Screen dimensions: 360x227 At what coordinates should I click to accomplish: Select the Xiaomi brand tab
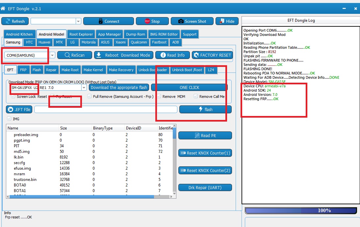click(x=120, y=42)
